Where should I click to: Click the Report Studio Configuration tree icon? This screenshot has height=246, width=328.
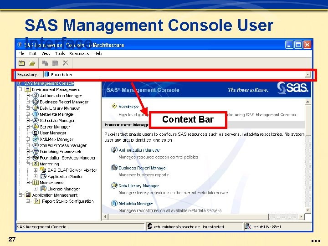(x=37, y=201)
